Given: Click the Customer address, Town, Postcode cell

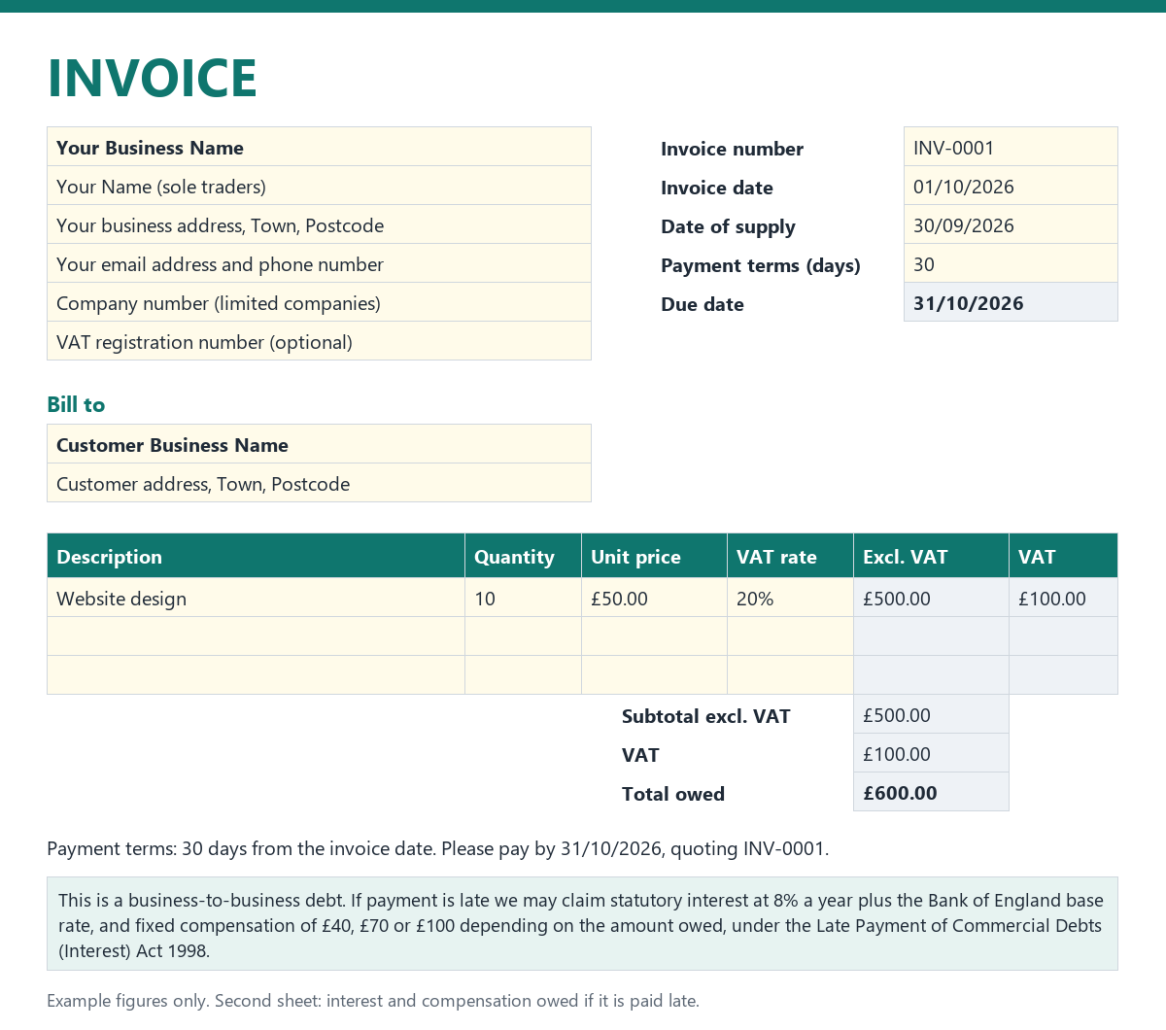Looking at the screenshot, I should point(319,483).
